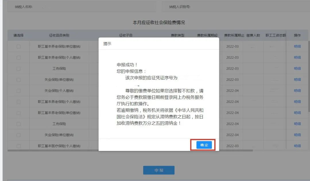Click the 申报成功！ message text
Viewport: 310px width, 181px height.
point(127,65)
